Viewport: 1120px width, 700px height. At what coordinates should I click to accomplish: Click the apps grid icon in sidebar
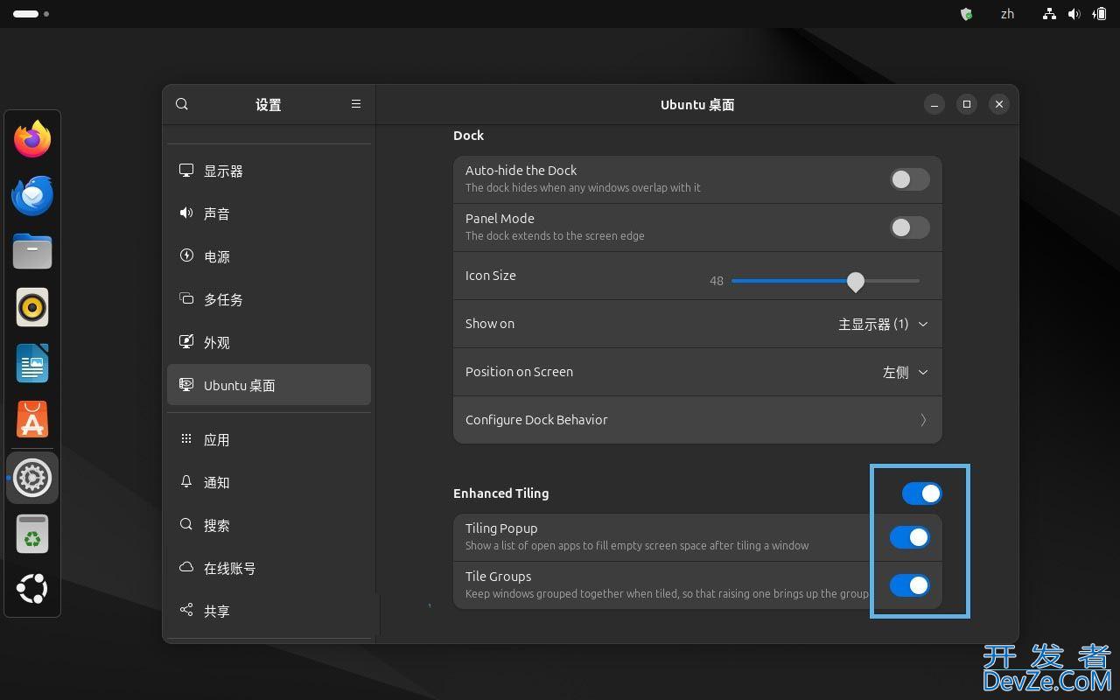[186, 438]
